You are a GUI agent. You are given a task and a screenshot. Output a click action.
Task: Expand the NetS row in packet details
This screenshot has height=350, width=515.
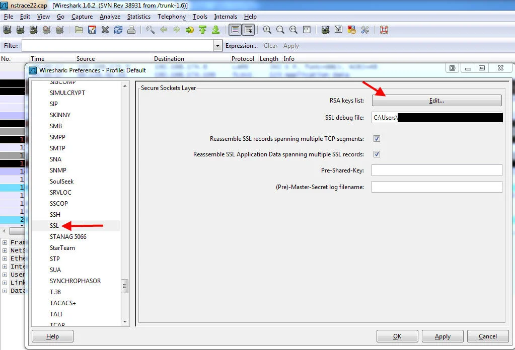pyautogui.click(x=5, y=250)
